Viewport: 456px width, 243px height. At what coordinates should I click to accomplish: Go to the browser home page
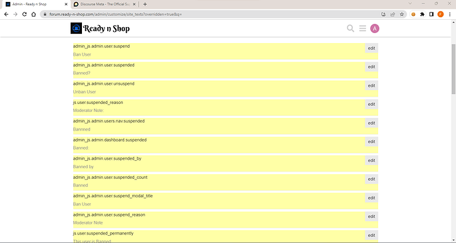[x=34, y=15]
